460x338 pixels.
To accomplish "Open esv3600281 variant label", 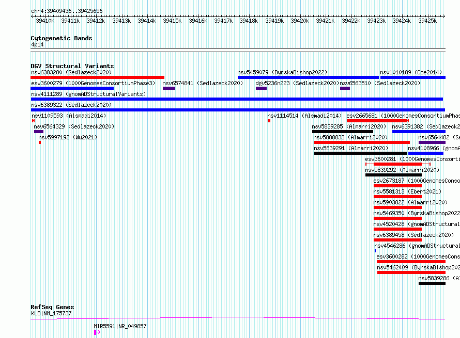I will [x=412, y=159].
